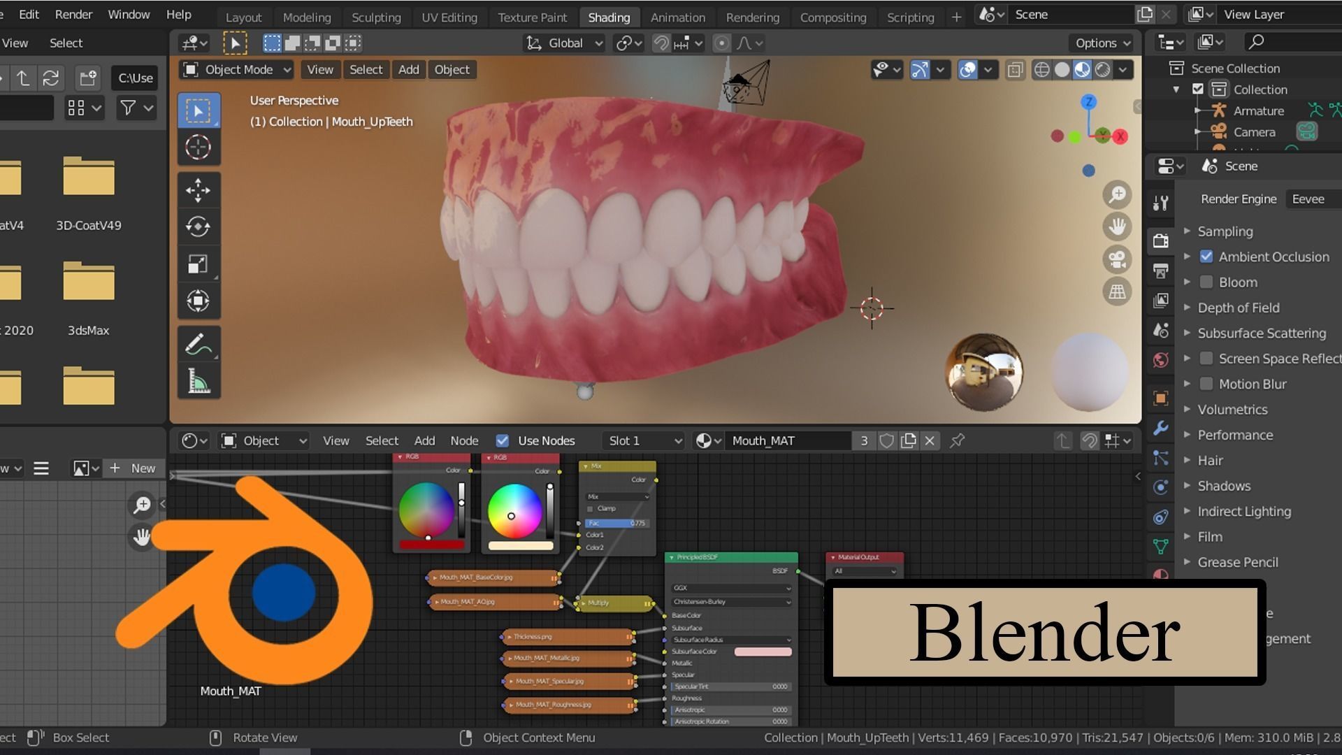This screenshot has width=1342, height=755.
Task: Click the viewport pan hand gizmo
Action: pos(1117,226)
